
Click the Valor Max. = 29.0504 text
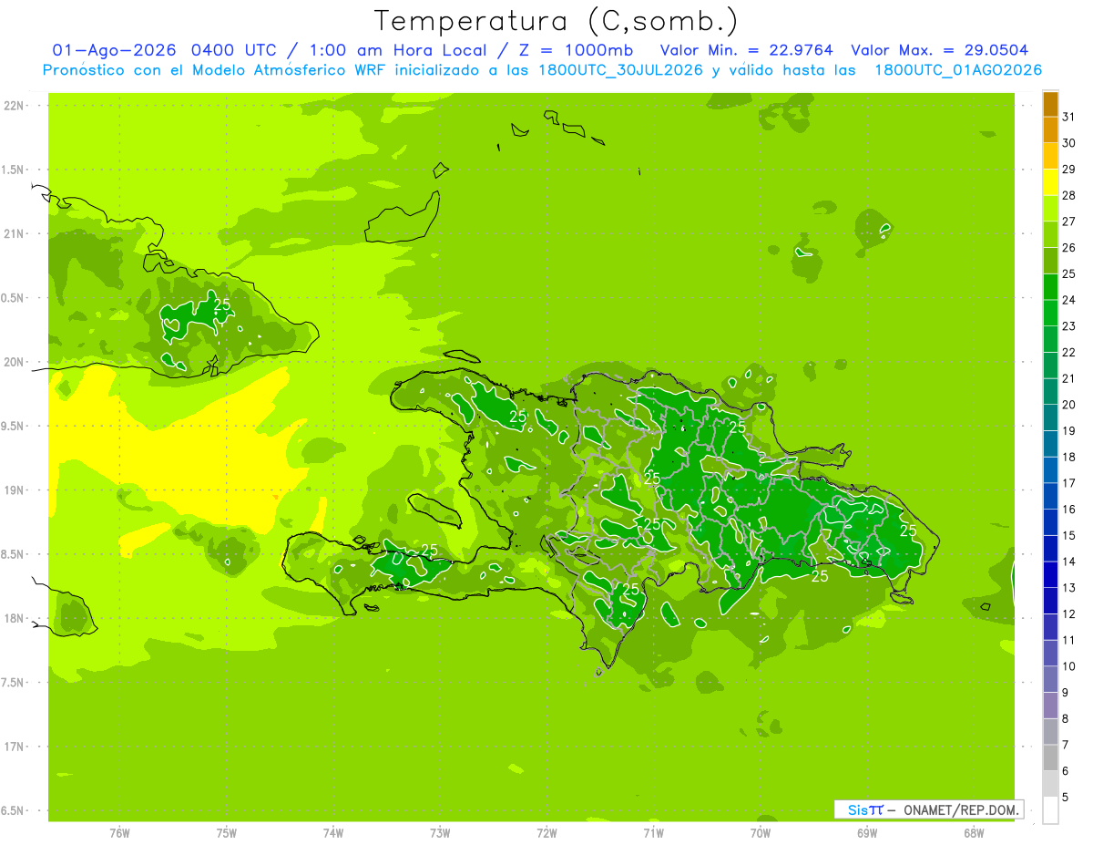939,49
